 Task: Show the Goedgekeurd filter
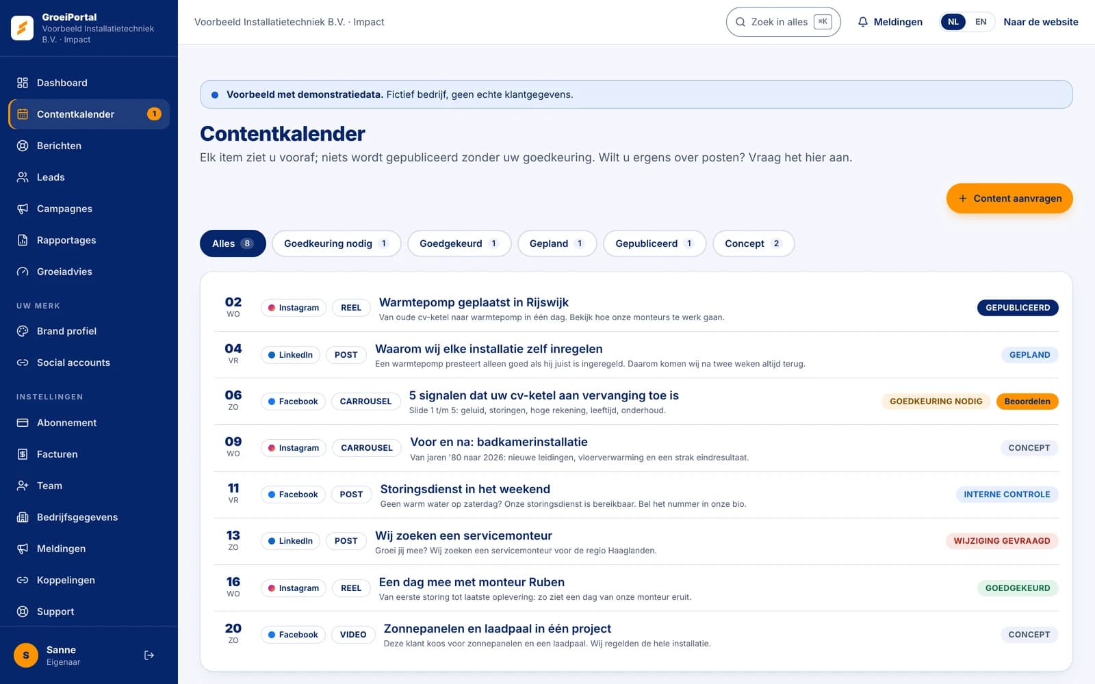(x=459, y=244)
